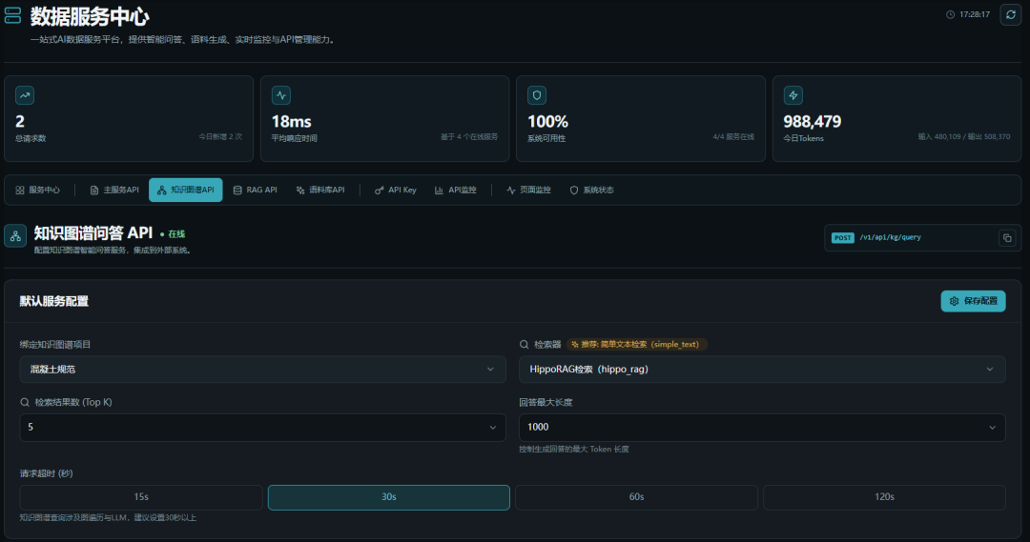Open the 服务中心 tab

click(x=37, y=191)
